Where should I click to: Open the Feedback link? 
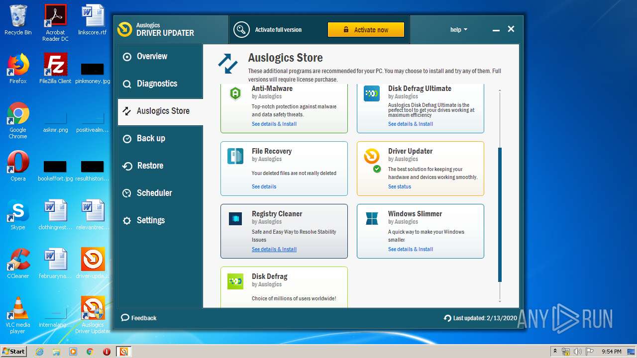coord(139,318)
